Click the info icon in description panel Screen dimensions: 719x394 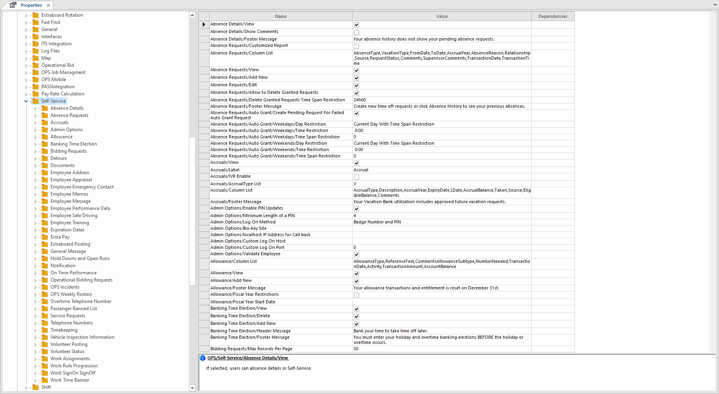pos(202,358)
